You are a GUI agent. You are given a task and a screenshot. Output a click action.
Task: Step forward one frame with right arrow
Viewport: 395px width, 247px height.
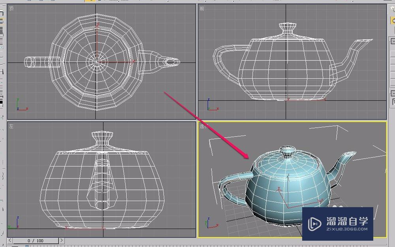click(62, 240)
